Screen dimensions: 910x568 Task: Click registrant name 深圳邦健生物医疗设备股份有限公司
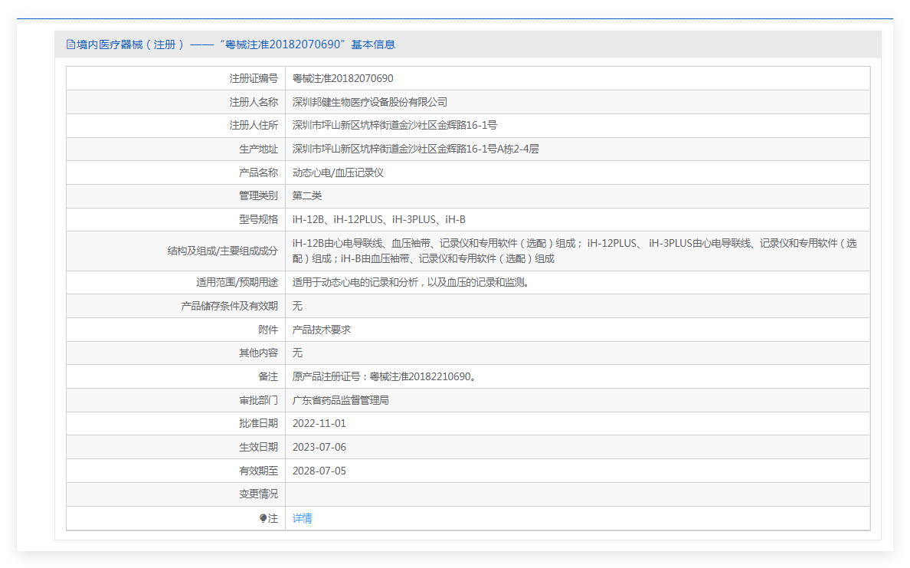coord(370,102)
